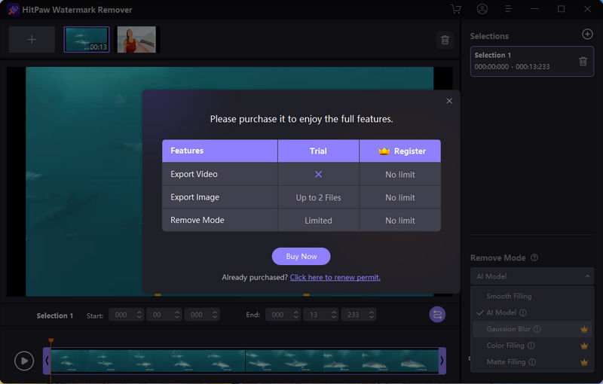
Task: Choose Matte Filling remove mode
Action: [x=506, y=361]
